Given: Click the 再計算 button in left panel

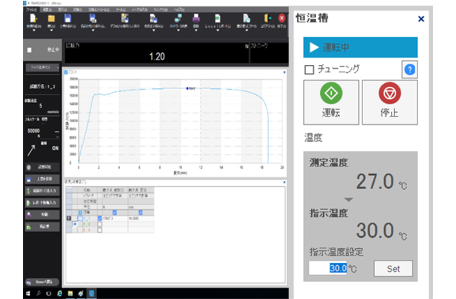Looking at the screenshot, I should 42,227.
